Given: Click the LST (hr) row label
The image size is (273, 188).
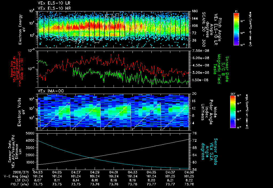Looking at the screenshot, I should [x=21, y=180].
